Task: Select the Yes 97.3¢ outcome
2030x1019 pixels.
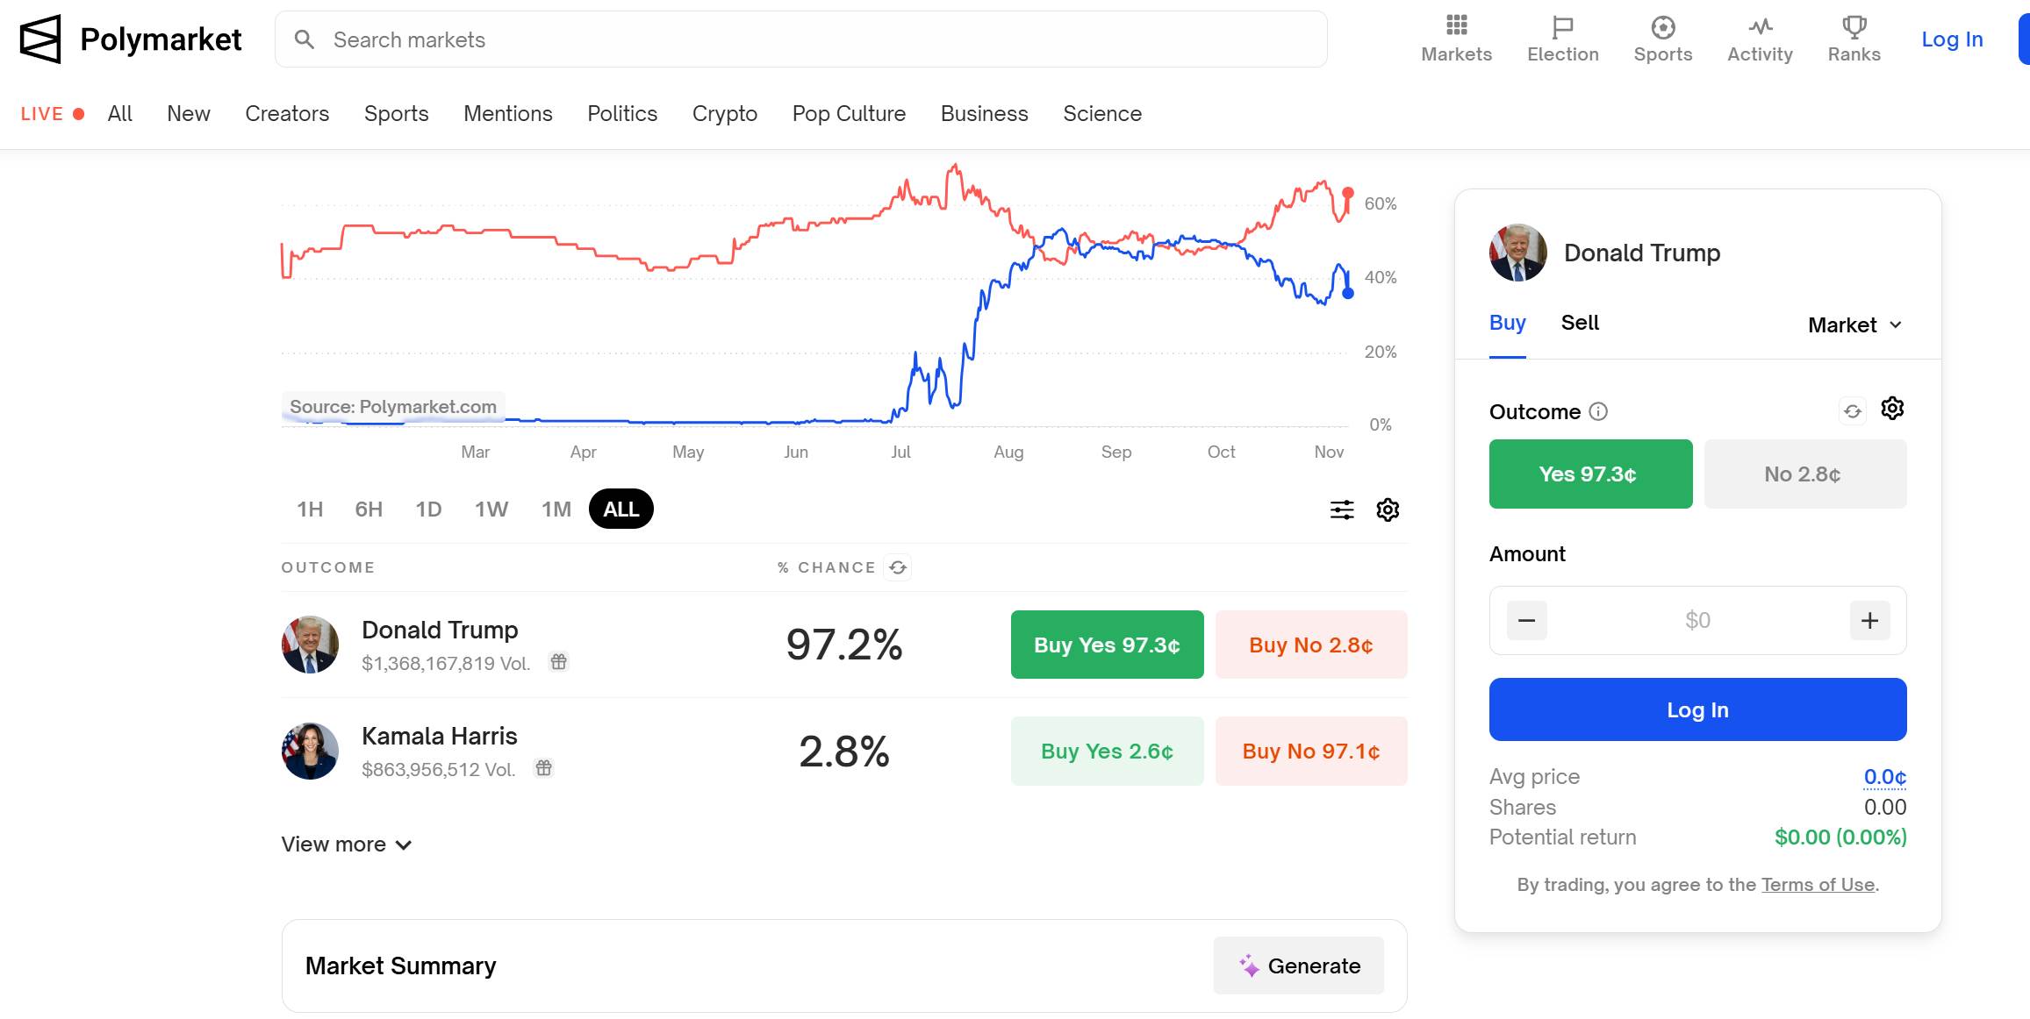Action: point(1590,474)
